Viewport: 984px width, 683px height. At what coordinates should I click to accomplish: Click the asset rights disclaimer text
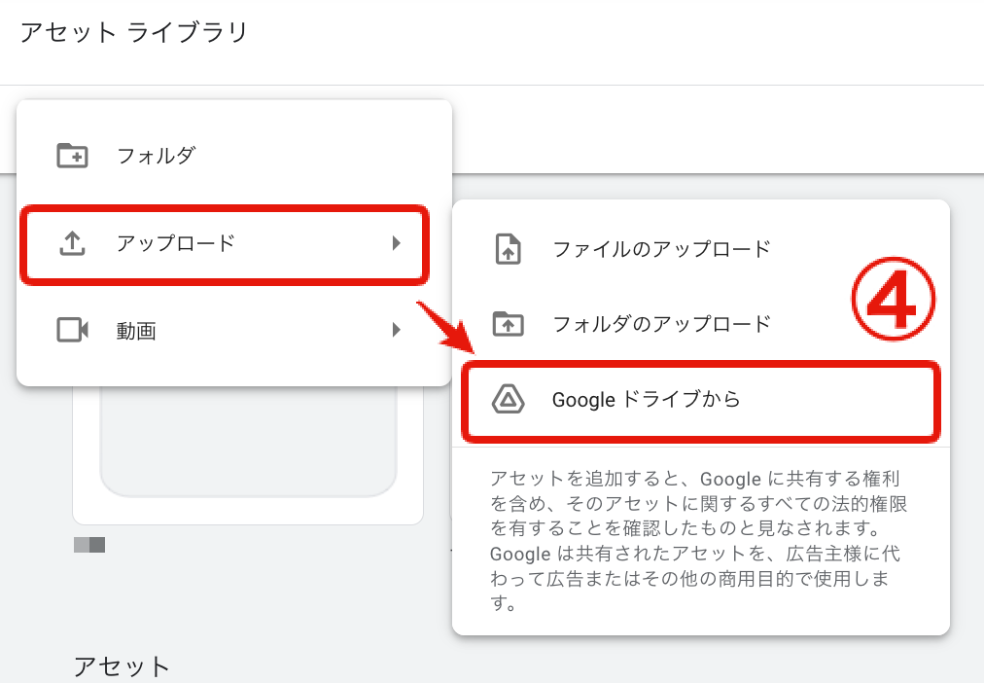698,540
